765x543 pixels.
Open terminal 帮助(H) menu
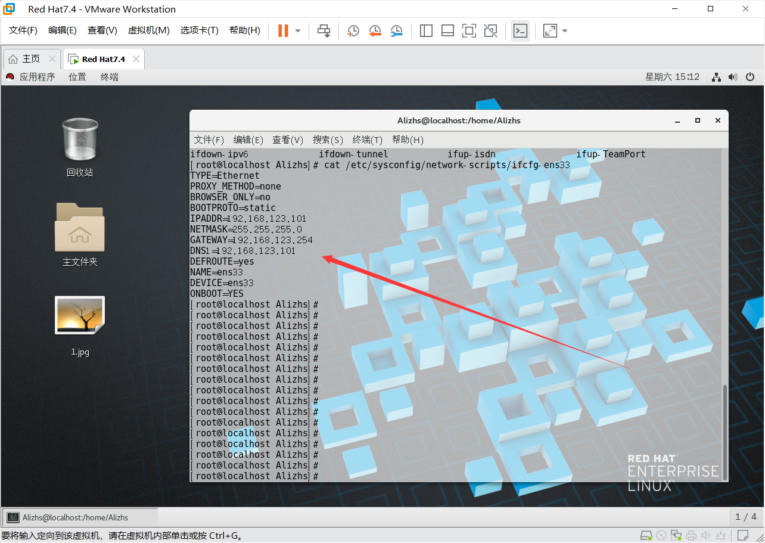[x=408, y=139]
